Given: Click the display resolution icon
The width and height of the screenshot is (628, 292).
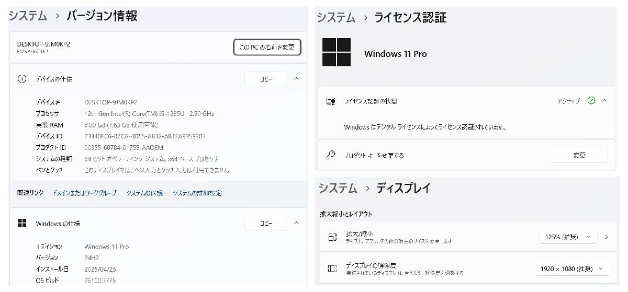Looking at the screenshot, I should (332, 268).
